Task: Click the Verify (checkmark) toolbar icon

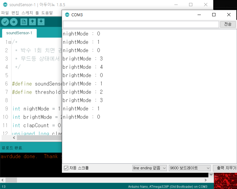Action: click(5, 22)
